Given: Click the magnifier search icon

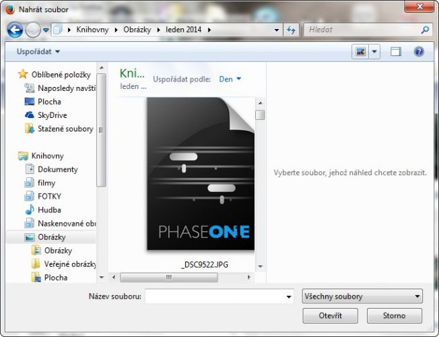Looking at the screenshot, I should click(x=426, y=30).
